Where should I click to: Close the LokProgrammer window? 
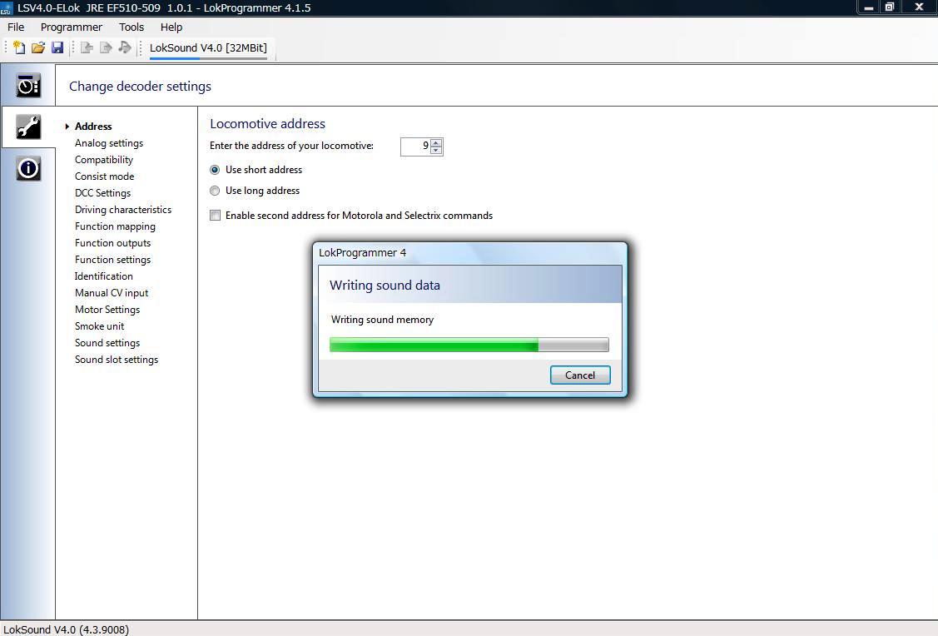tap(919, 7)
